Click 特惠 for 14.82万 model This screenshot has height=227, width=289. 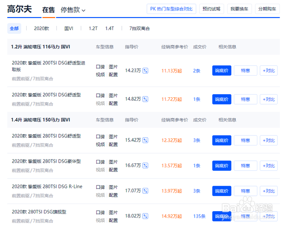pyautogui.click(x=246, y=99)
